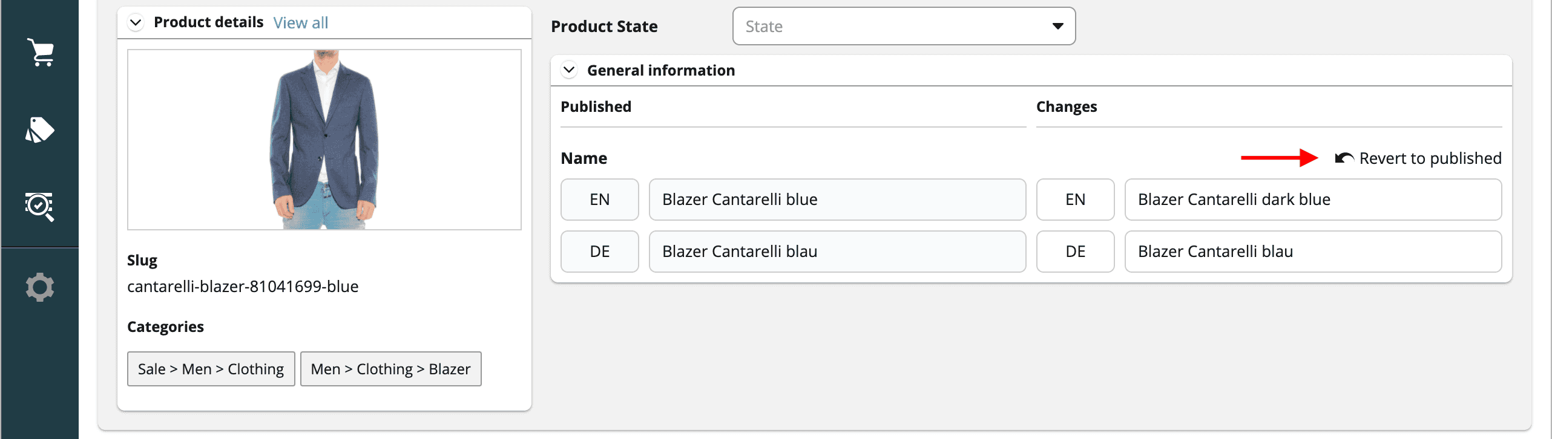
Task: Click the published English name field
Action: coord(837,200)
